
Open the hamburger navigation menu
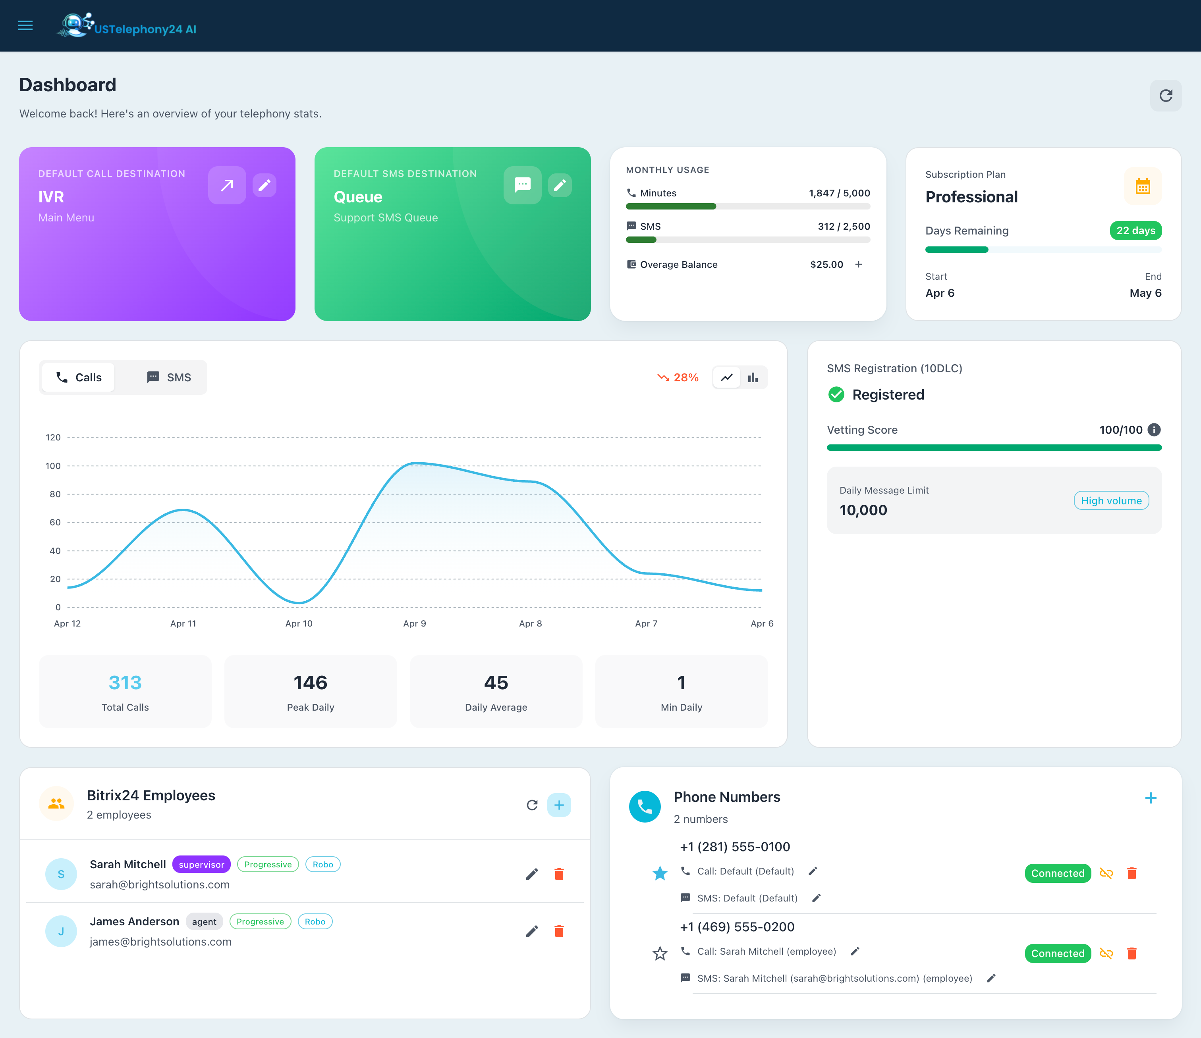[25, 25]
